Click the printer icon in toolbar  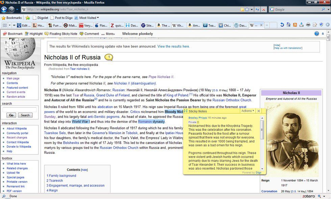coord(308,25)
